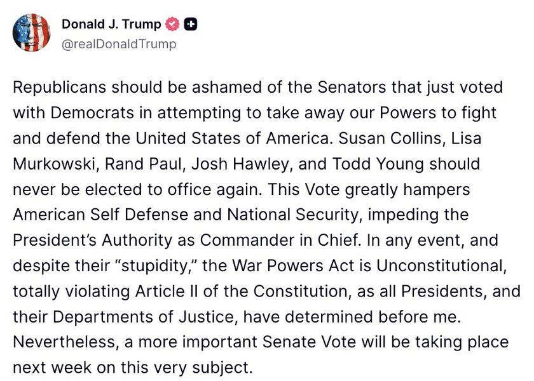Click the flag-painted profile avatar
The width and height of the screenshot is (534, 381).
pos(32,32)
